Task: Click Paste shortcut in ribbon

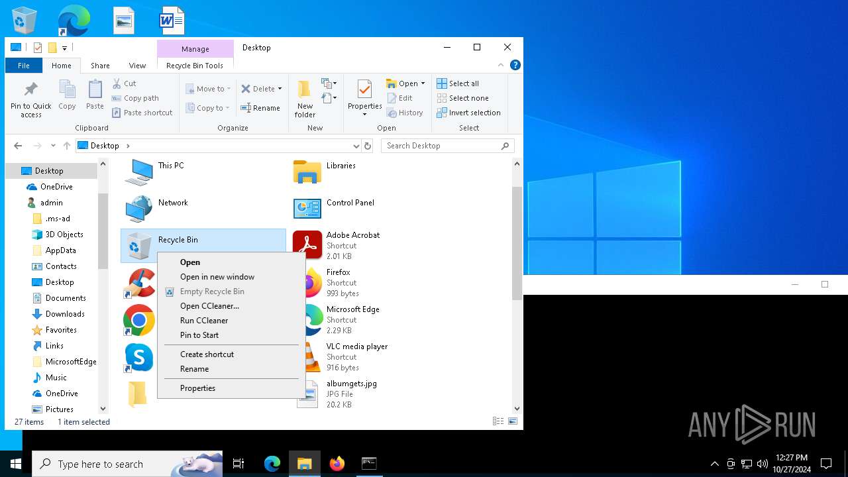Action: tap(142, 113)
